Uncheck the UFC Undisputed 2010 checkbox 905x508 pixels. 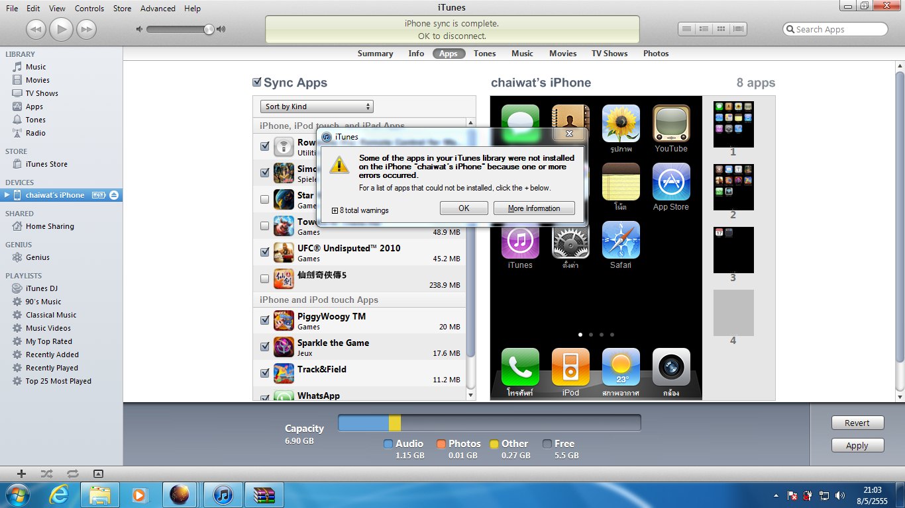265,252
